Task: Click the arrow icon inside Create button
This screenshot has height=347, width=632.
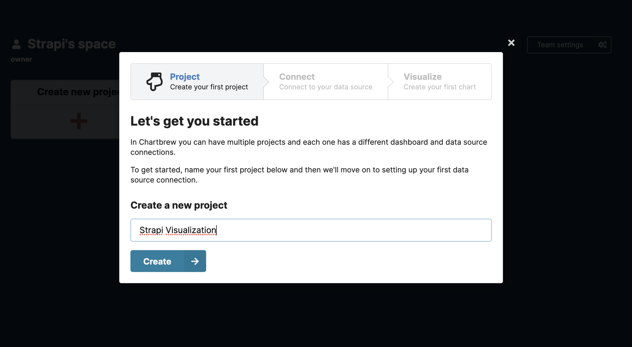Action: (195, 261)
